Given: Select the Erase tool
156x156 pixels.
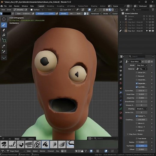Looking at the screenshot, I should point(4,30).
